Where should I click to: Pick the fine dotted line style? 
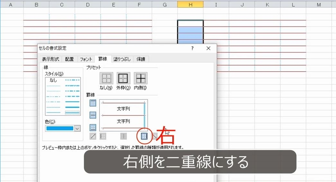(x=53, y=86)
